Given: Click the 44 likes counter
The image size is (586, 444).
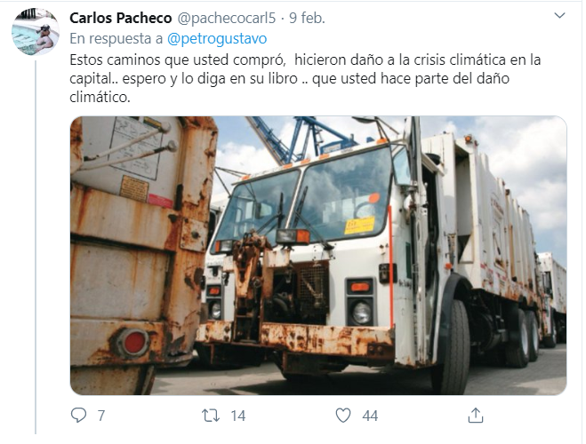Looking at the screenshot, I should 370,416.
